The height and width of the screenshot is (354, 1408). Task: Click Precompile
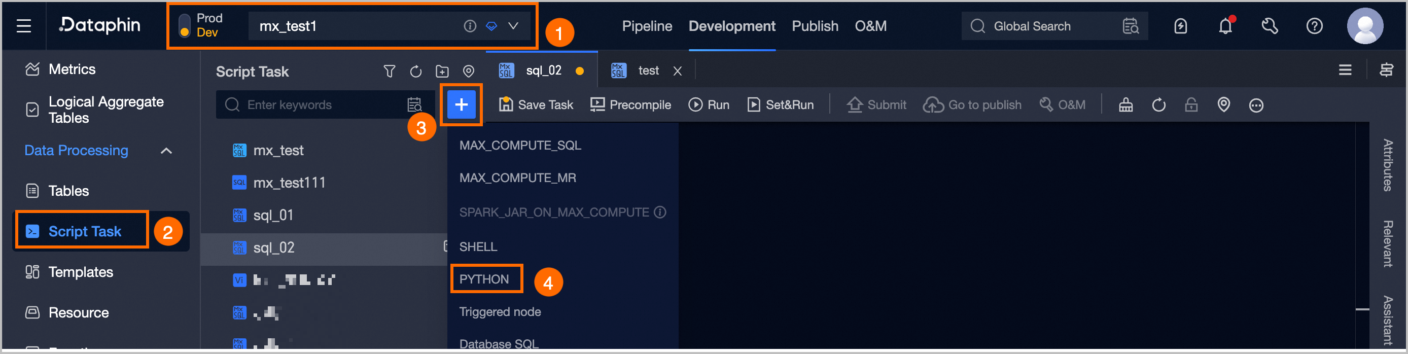[630, 104]
